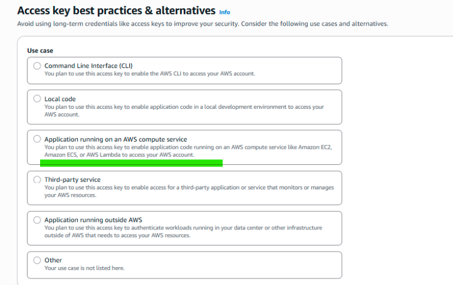This screenshot has width=453, height=285.
Task: Pick the Third-party service radio button
Action: coord(38,179)
